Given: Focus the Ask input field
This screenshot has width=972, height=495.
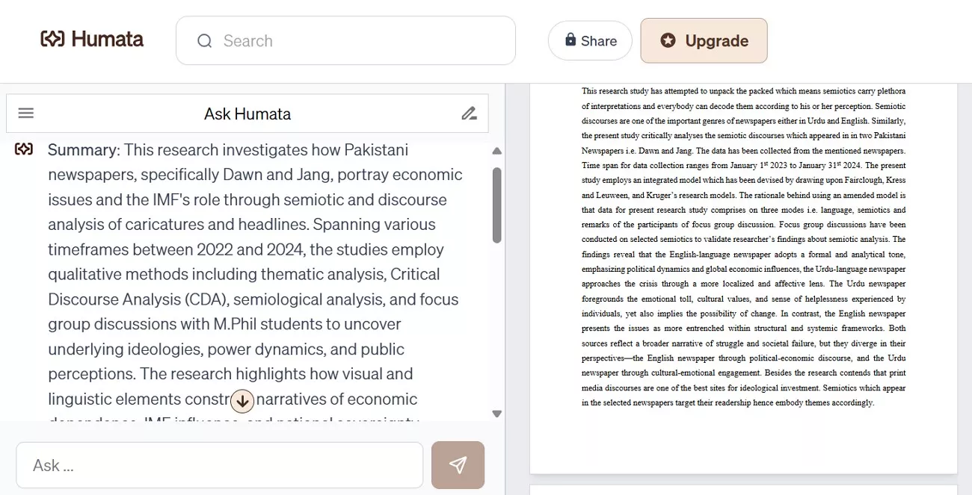Looking at the screenshot, I should click(x=220, y=464).
